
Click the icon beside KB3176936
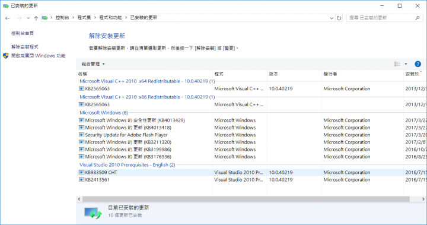[81, 157]
